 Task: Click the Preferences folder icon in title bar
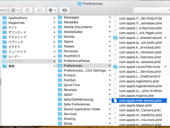pos(80,4)
